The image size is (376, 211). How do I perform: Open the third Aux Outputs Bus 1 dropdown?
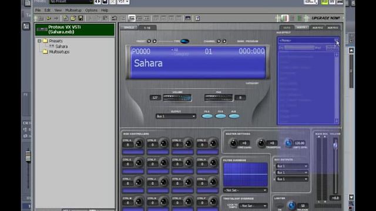pyautogui.click(x=292, y=179)
